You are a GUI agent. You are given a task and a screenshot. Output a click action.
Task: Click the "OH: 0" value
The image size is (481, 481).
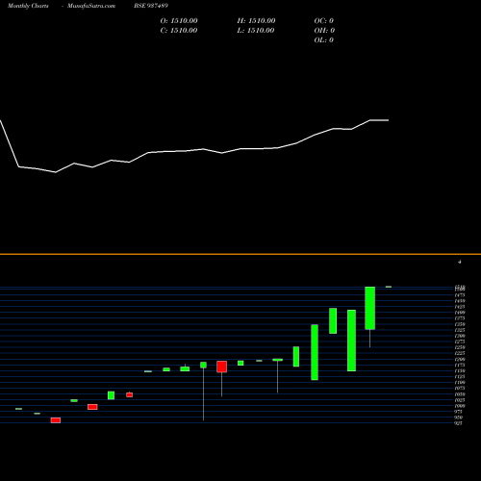[324, 31]
